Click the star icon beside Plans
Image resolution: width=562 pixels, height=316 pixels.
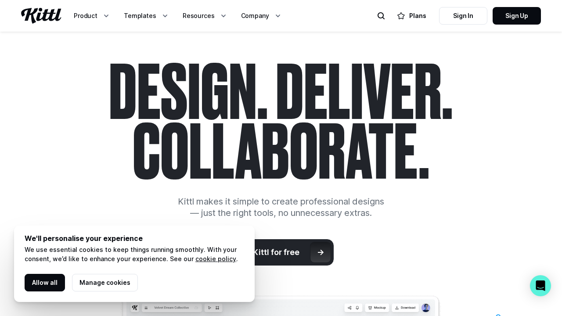[x=401, y=16]
